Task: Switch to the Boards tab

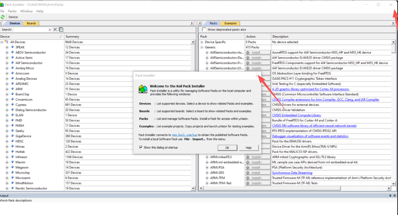Action: 31,23
